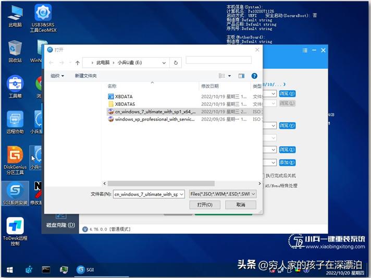Click the horizontal scrollbar thumb
This screenshot has height=278, width=371.
pyautogui.click(x=161, y=184)
